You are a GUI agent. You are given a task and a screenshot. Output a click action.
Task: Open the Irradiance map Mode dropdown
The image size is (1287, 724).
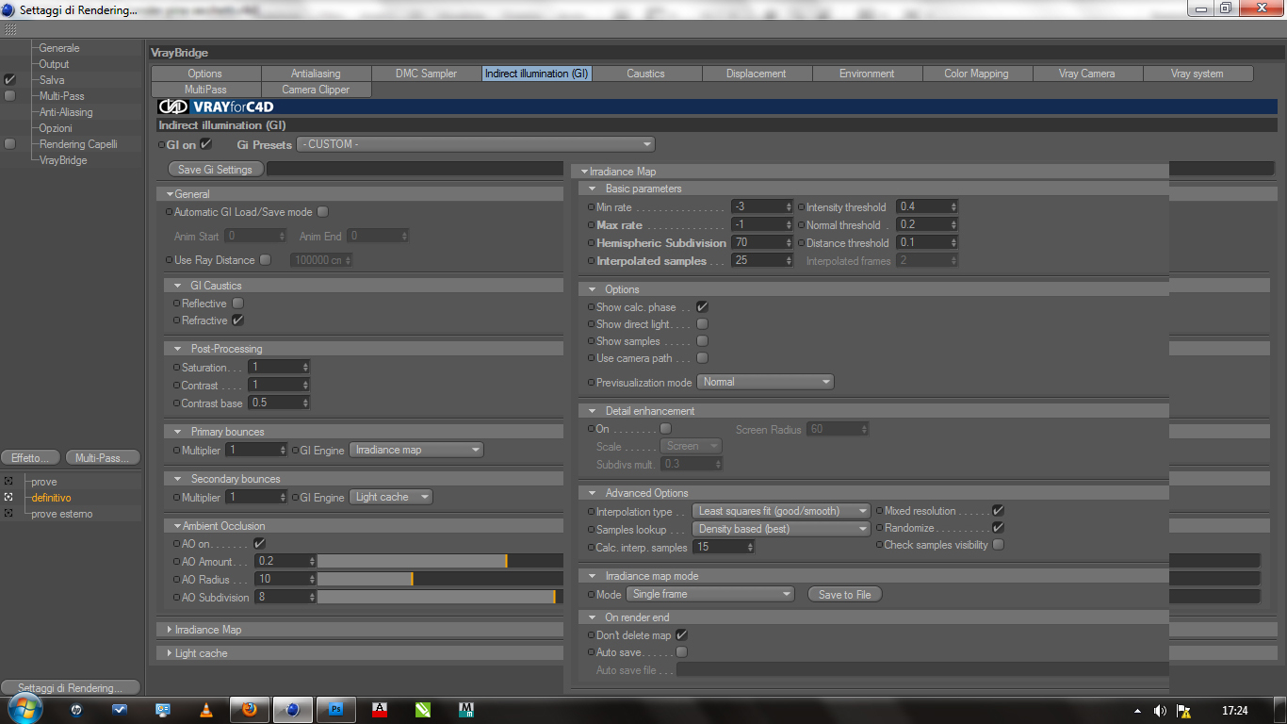tap(710, 594)
